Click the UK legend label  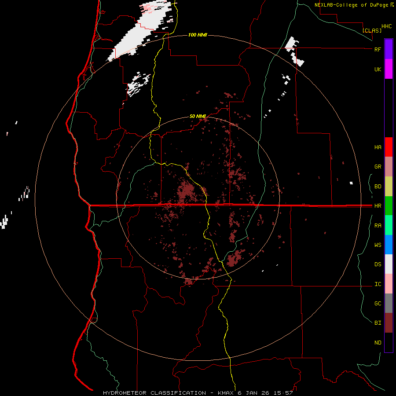click(x=378, y=69)
